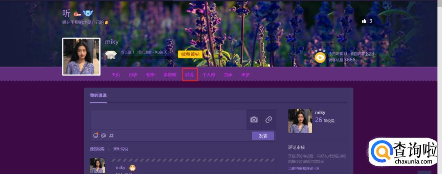Click the orange badge icon near title
Viewport: 442px width, 174px height.
click(77, 14)
